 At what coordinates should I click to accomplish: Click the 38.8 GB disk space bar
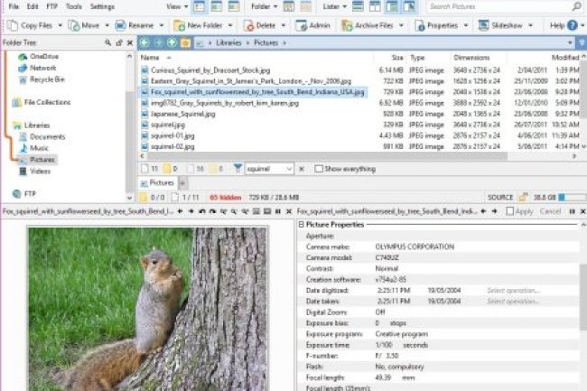572,197
